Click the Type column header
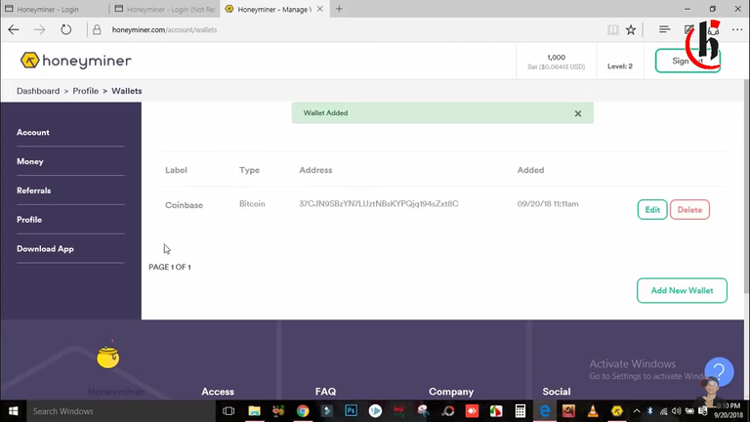 249,170
